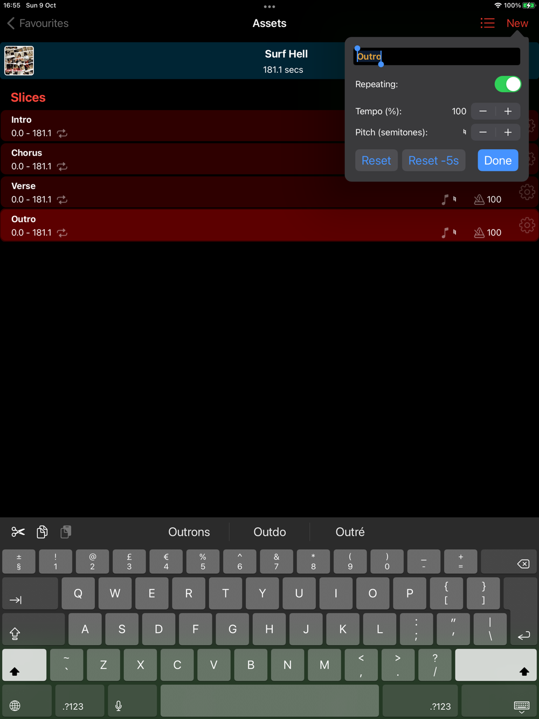Tap the three-dot multitasking menu
539x719 pixels.
tap(269, 6)
